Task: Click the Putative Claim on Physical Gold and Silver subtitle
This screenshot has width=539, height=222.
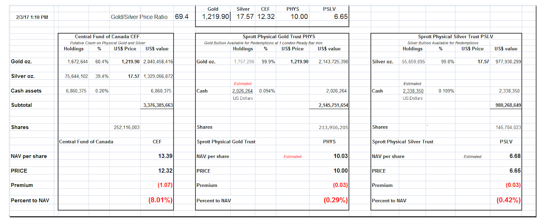Action: tap(108, 43)
